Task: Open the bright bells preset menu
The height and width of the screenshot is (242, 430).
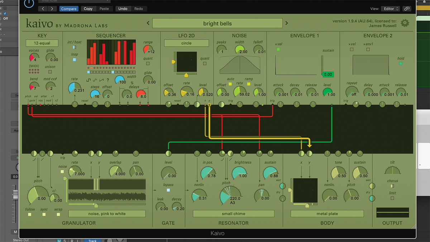Action: (x=218, y=23)
